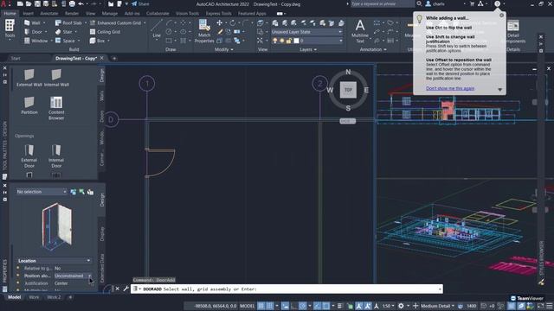Screen dimensions: 554x311
Task: Toggle the layer freeze sun icon
Action: click(x=282, y=41)
